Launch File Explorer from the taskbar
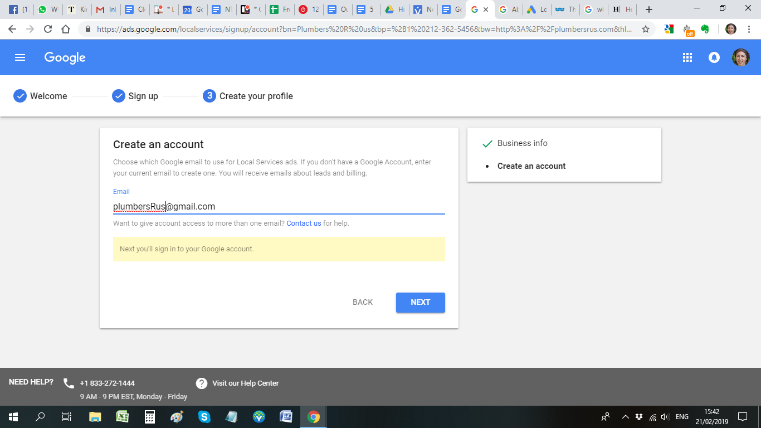Viewport: 761px width, 428px height. click(x=95, y=417)
